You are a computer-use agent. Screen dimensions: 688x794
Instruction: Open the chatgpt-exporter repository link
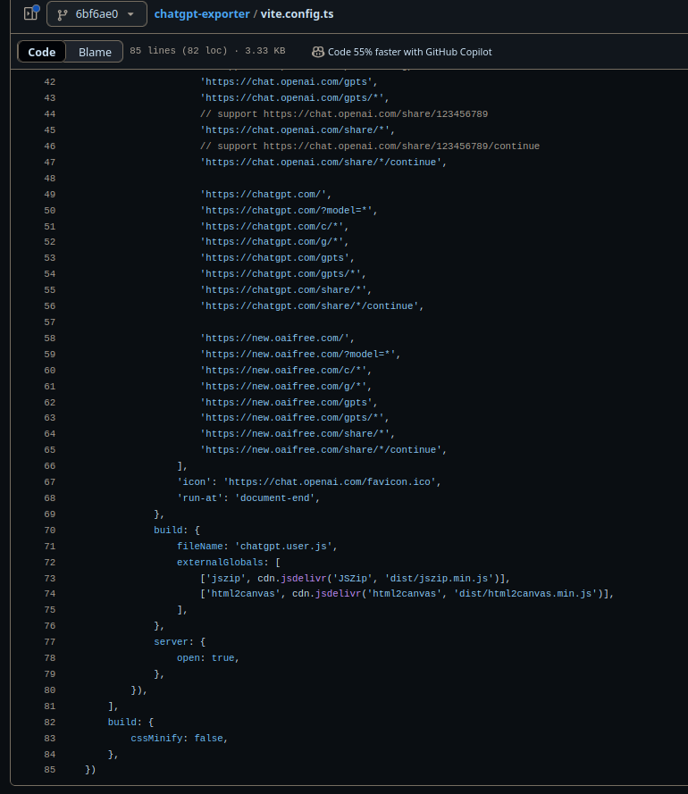click(x=202, y=13)
